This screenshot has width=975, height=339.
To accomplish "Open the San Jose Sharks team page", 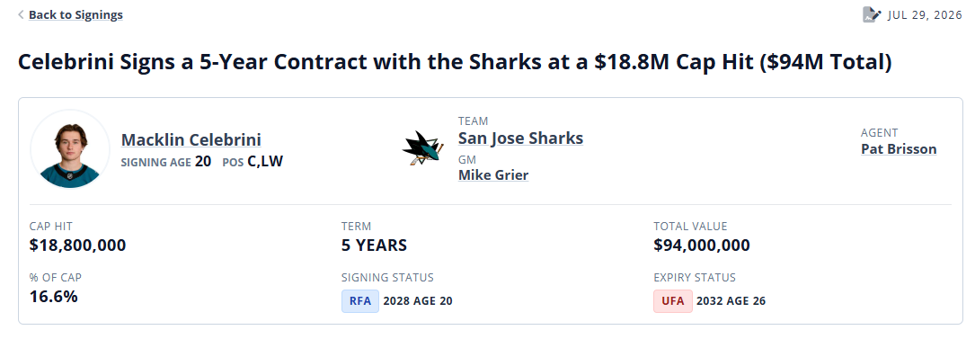I will [520, 138].
